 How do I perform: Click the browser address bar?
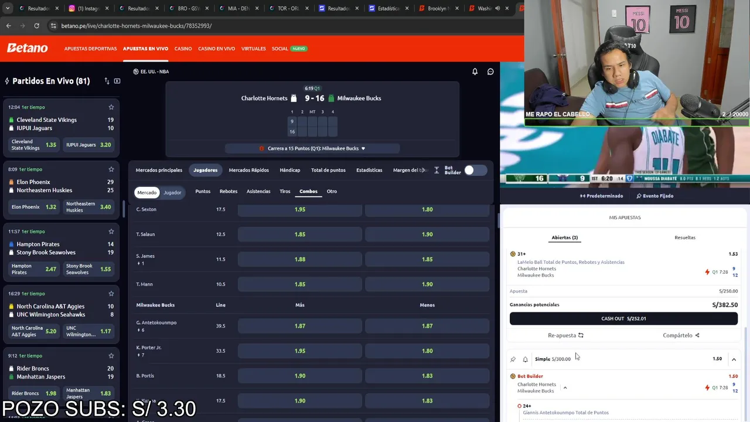tap(281, 26)
